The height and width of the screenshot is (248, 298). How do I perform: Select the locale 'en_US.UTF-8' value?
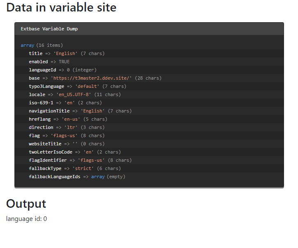pos(74,94)
